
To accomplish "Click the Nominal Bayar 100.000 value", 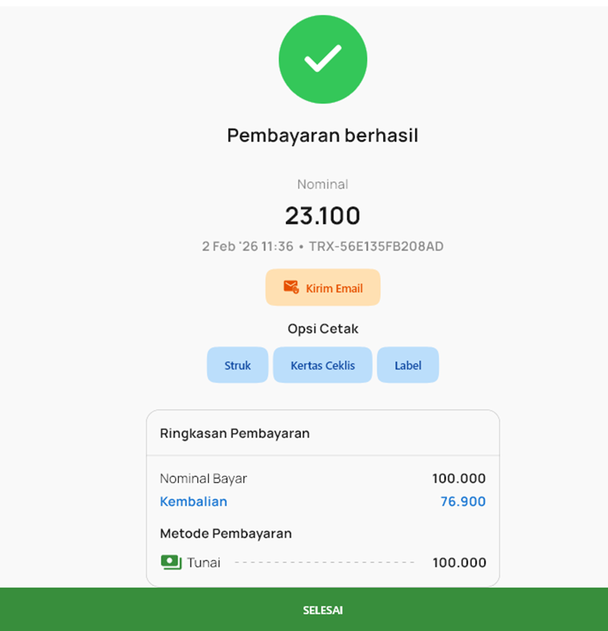I will [x=458, y=479].
